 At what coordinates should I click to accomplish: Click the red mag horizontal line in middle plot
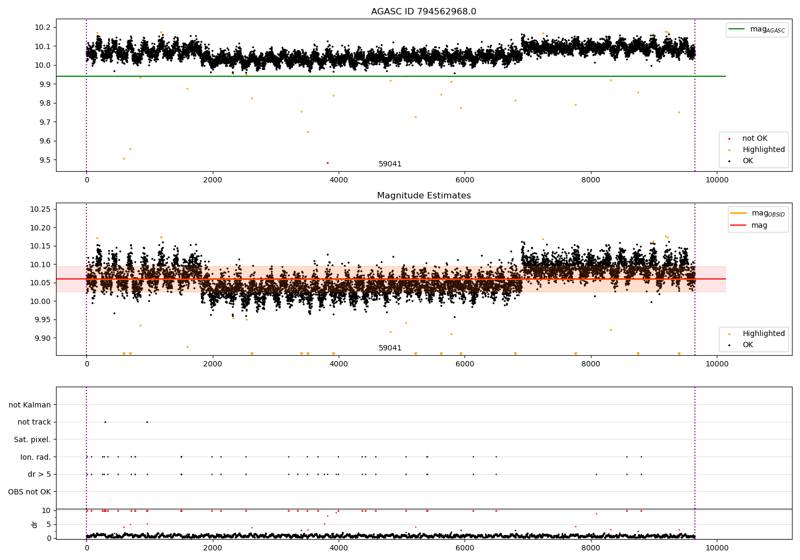(x=390, y=279)
